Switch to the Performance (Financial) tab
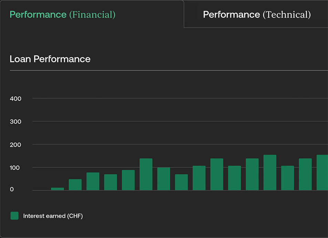Screen dimensions: 328x238 click(x=63, y=14)
